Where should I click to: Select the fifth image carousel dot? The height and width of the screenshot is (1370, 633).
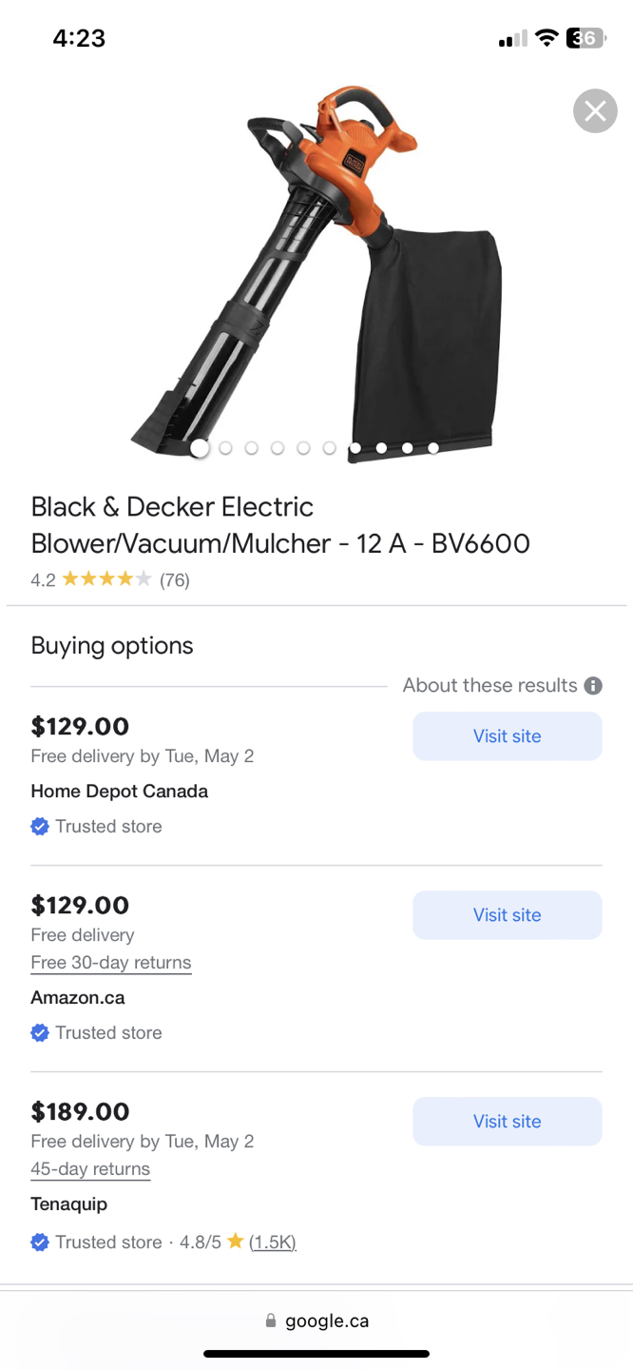coord(303,448)
